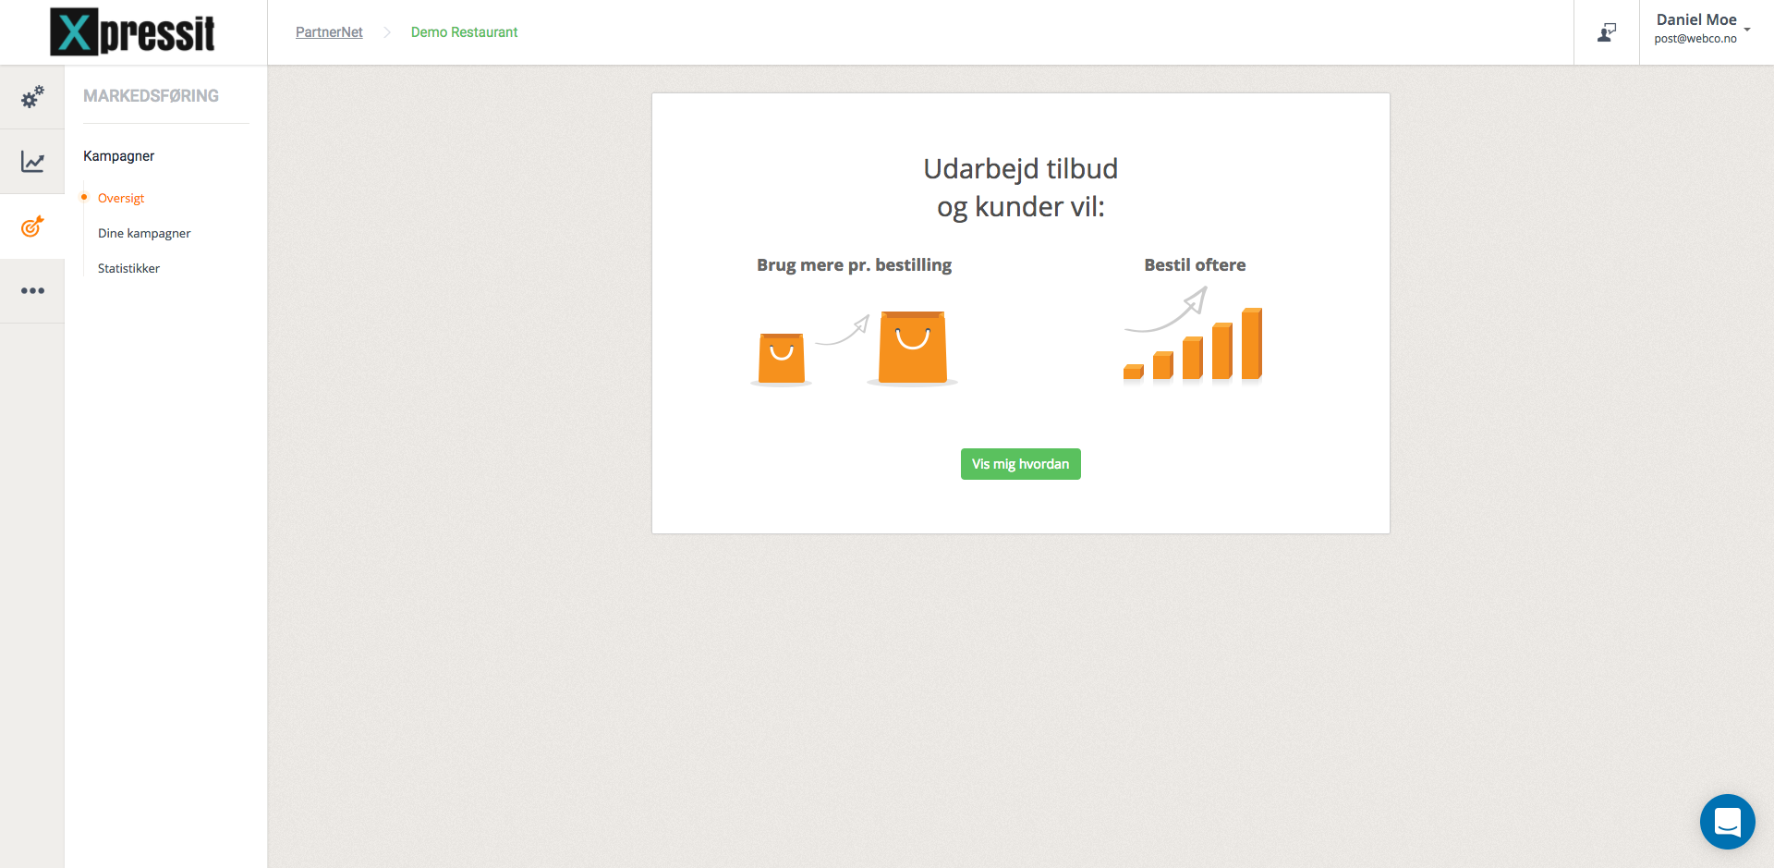1774x868 pixels.
Task: Open Statistikker menu item
Action: coord(128,268)
